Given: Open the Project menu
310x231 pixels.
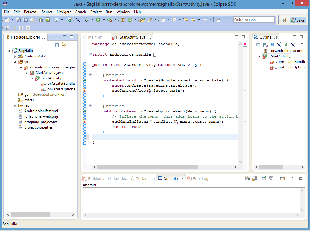Looking at the screenshot, I should pos(96,12).
